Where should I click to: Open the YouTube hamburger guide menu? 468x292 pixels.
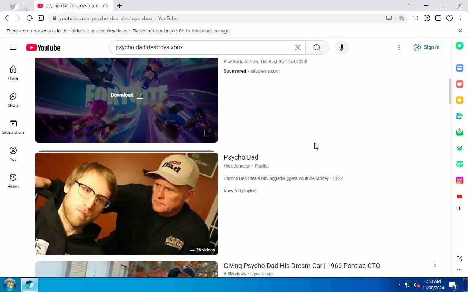coord(13,47)
